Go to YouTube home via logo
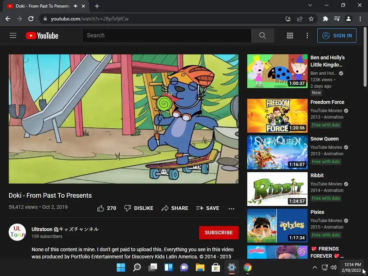368x276 pixels. (42, 36)
